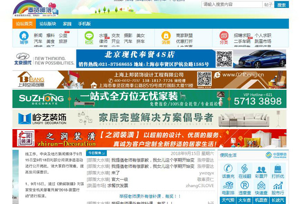301x204 pixels.
Task: Open the 论坛版块 nav item
Action: (48, 24)
